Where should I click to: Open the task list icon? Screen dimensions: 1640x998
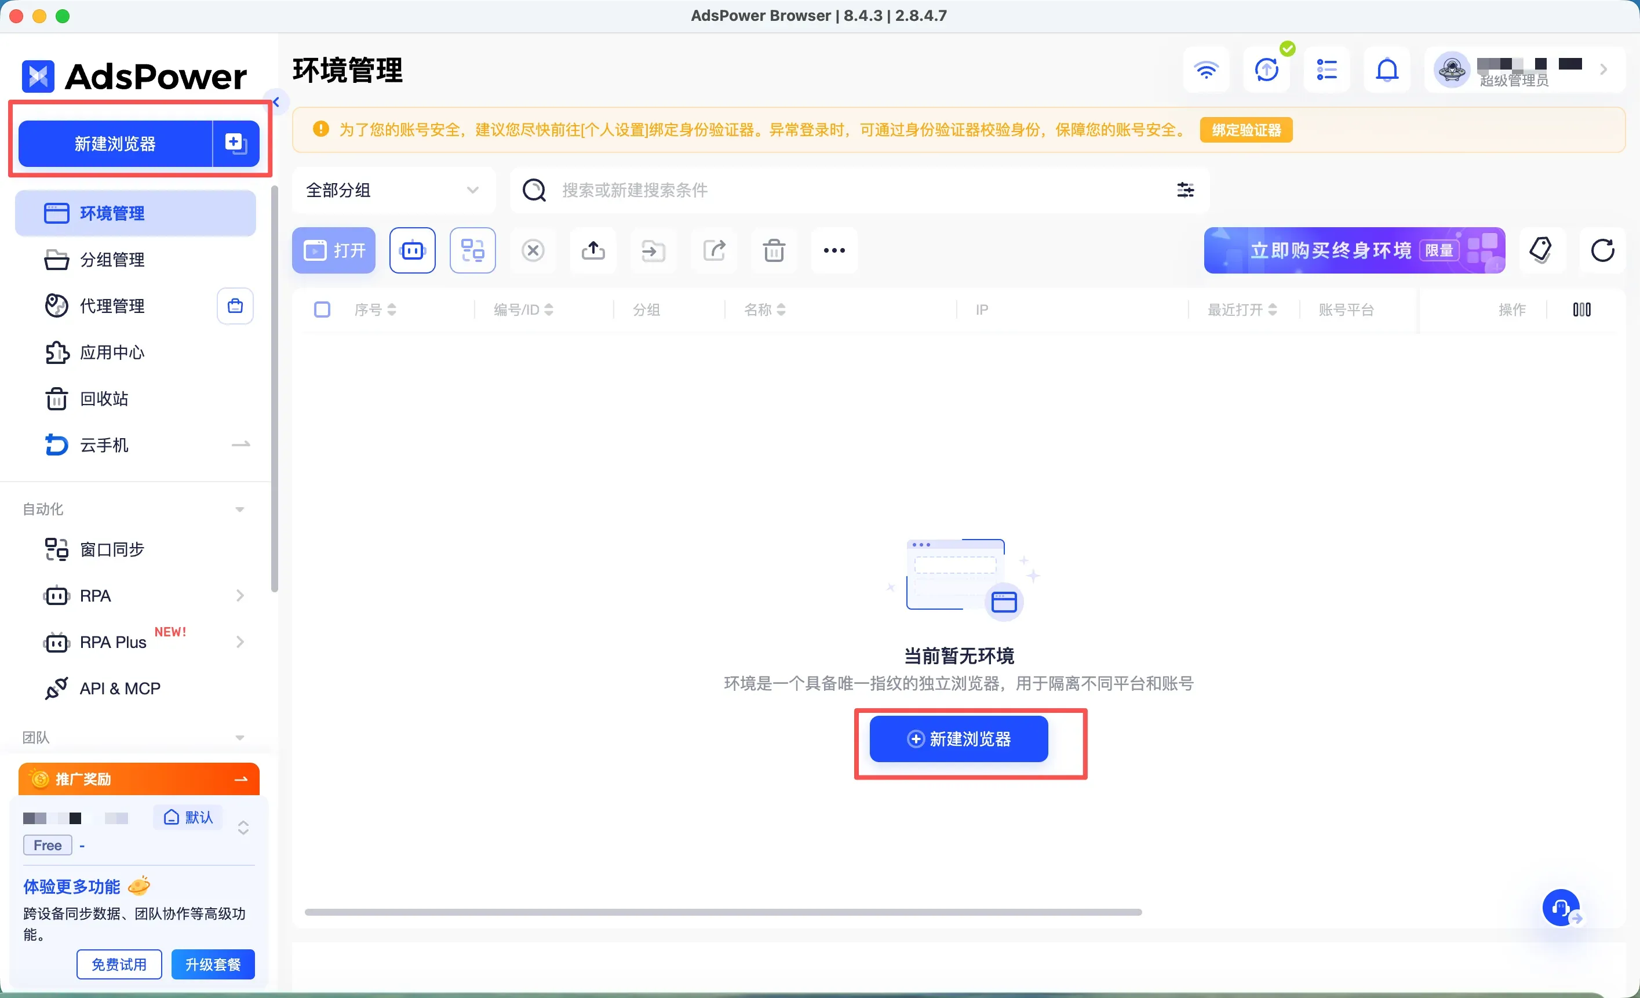pyautogui.click(x=1326, y=69)
